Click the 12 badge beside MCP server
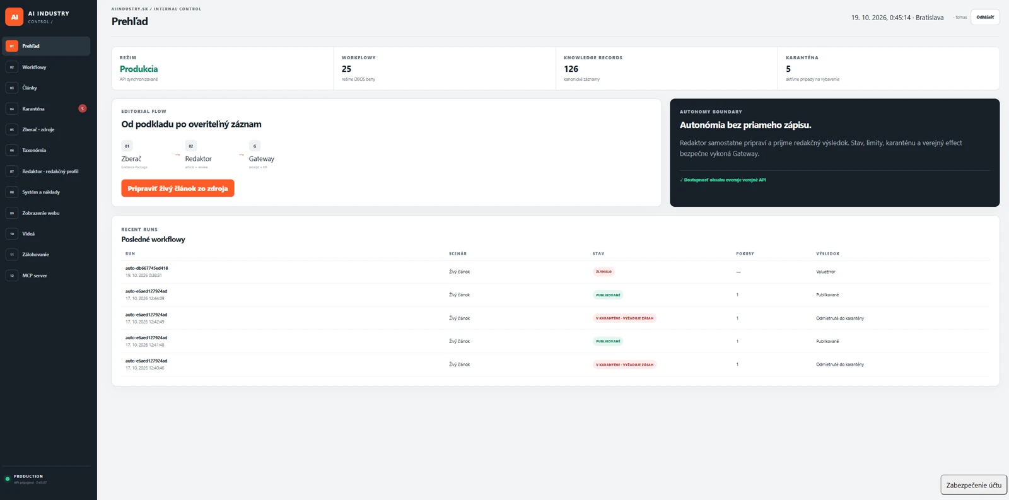Screen dimensions: 1009x500 click(x=11, y=276)
